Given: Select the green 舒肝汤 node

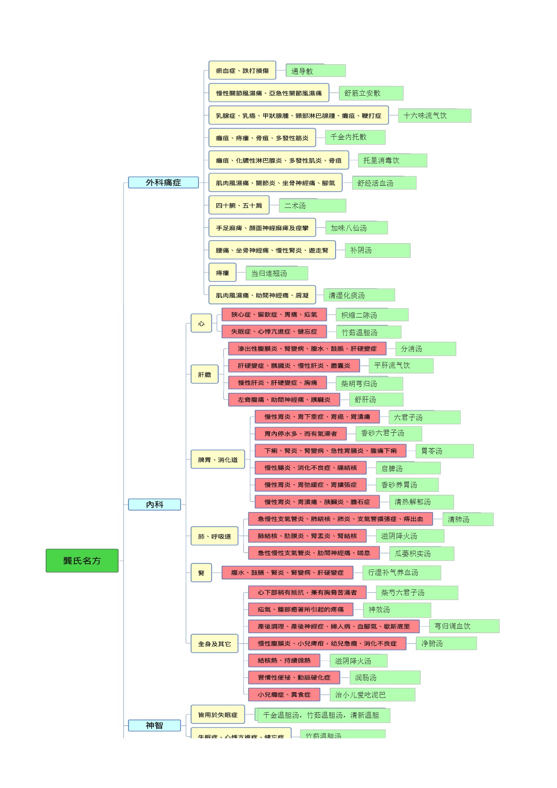Looking at the screenshot, I should point(376,400).
